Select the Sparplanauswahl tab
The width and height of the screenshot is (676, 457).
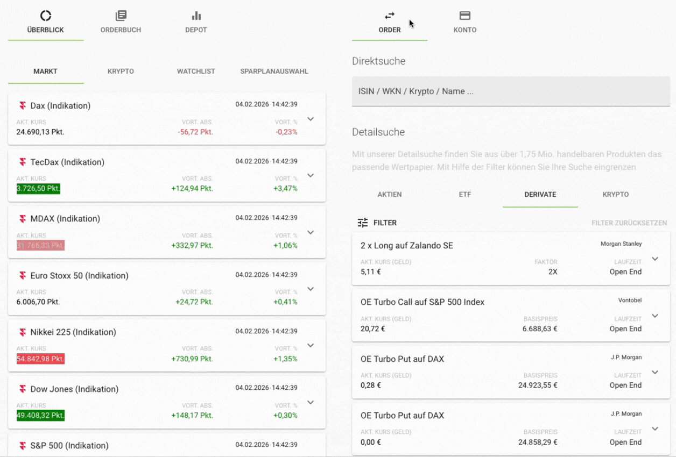point(274,71)
